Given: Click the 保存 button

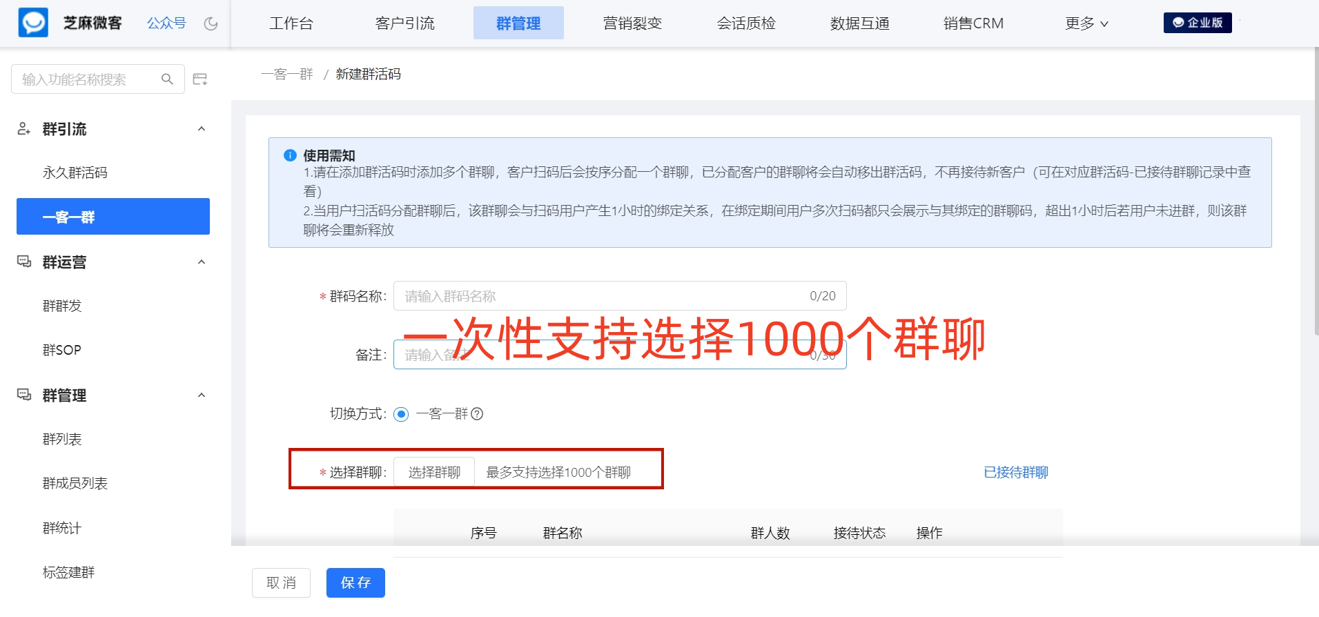Looking at the screenshot, I should coord(355,582).
